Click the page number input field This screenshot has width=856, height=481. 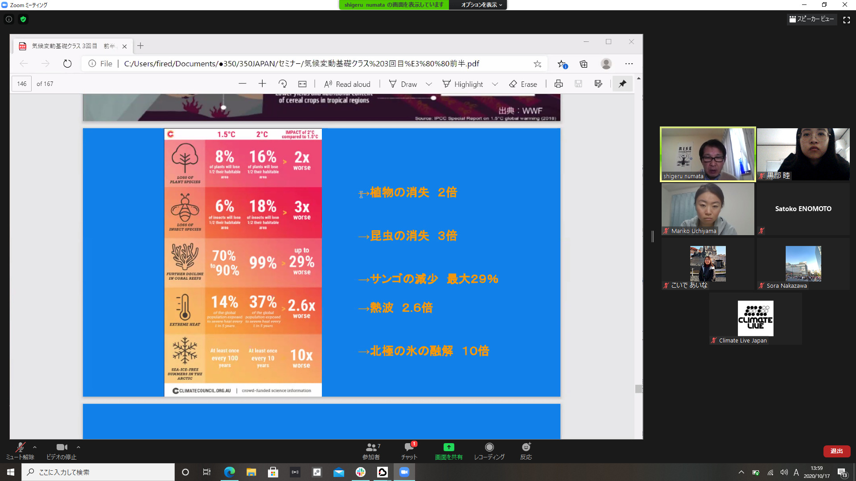[x=21, y=84]
